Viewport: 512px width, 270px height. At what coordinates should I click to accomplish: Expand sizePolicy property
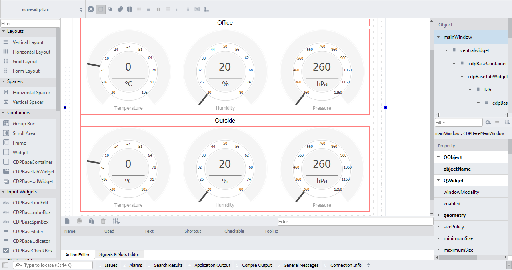(x=438, y=227)
